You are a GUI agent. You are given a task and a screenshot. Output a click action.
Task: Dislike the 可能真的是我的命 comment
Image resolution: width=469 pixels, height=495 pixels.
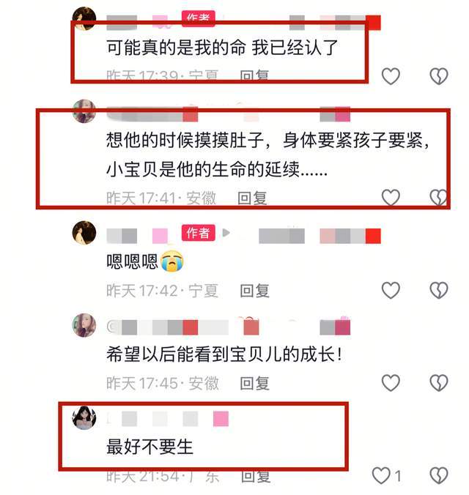point(439,76)
